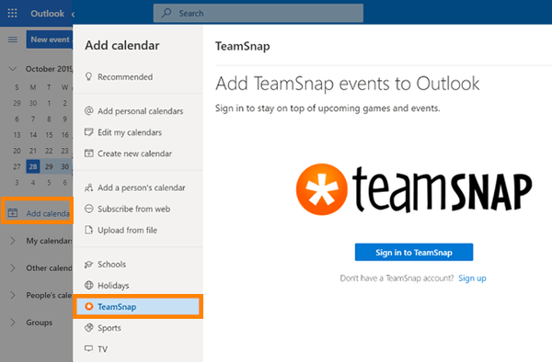
Task: Select Create new calendar
Action: tap(138, 153)
